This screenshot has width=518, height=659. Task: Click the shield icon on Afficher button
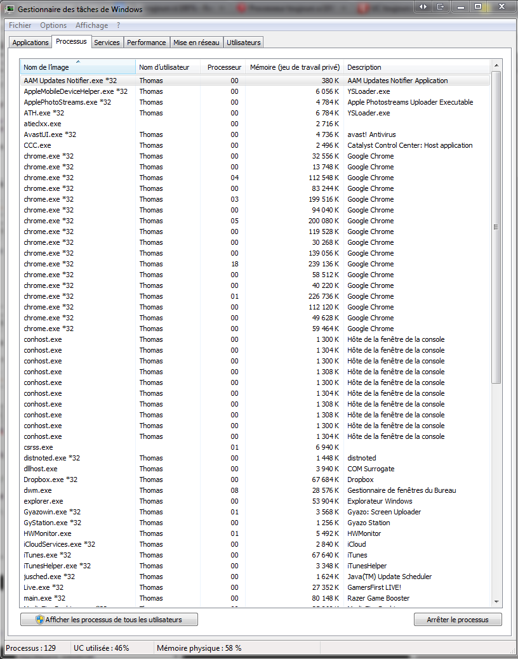tap(39, 620)
